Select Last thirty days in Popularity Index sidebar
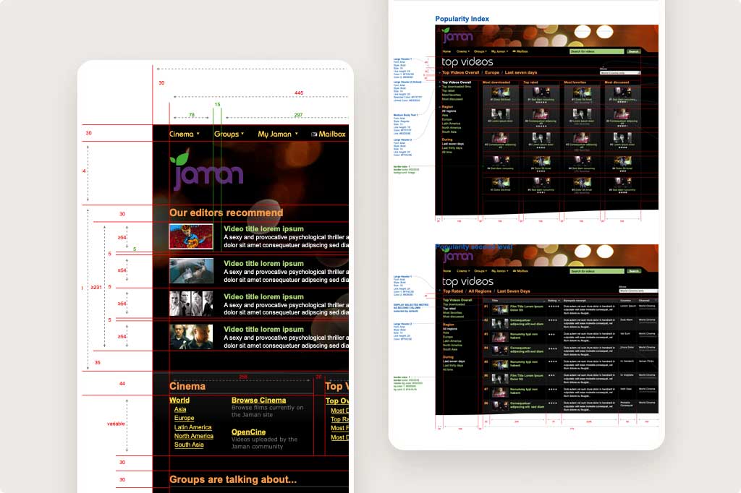Viewport: 741px width, 493px height. pos(452,147)
